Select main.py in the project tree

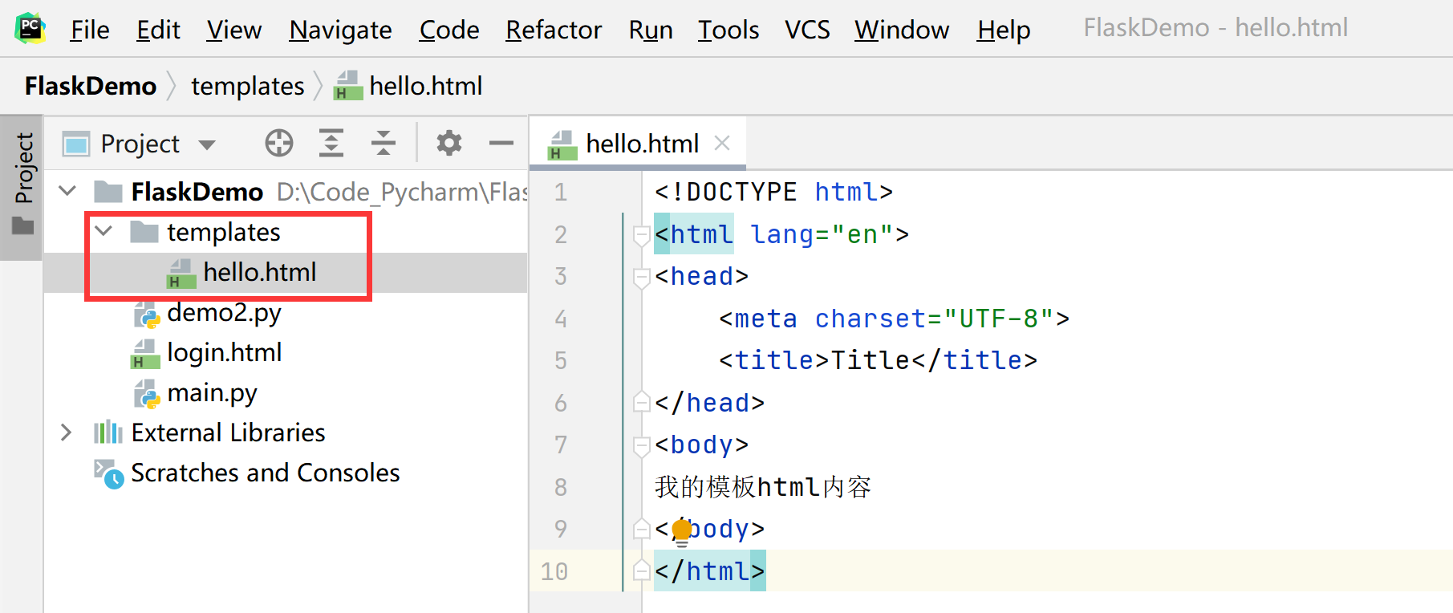212,393
